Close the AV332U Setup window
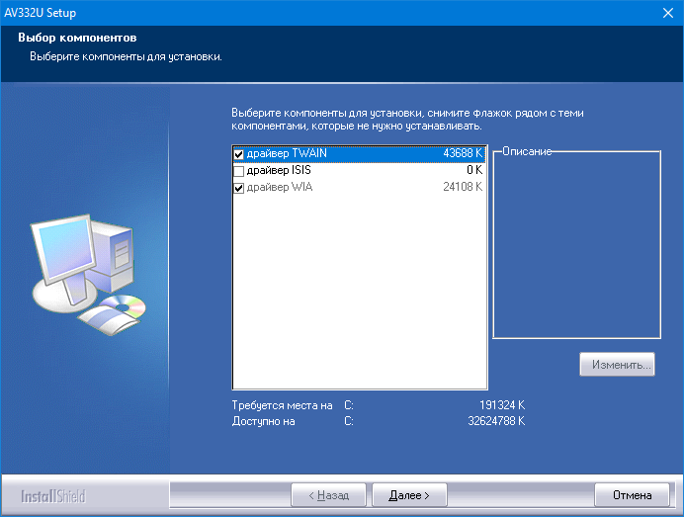The height and width of the screenshot is (517, 684). (x=668, y=13)
